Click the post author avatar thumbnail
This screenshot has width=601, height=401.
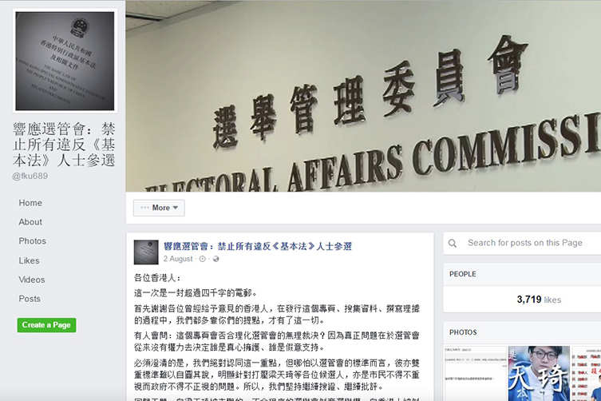pyautogui.click(x=146, y=252)
